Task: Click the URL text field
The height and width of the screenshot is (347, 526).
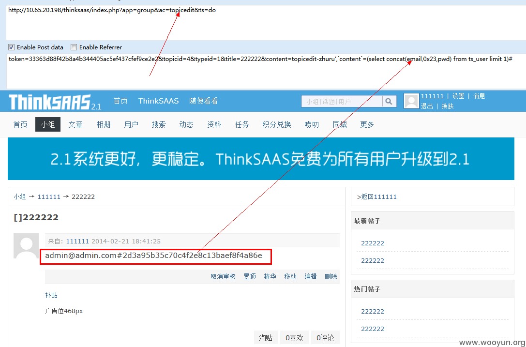Action: (x=266, y=22)
